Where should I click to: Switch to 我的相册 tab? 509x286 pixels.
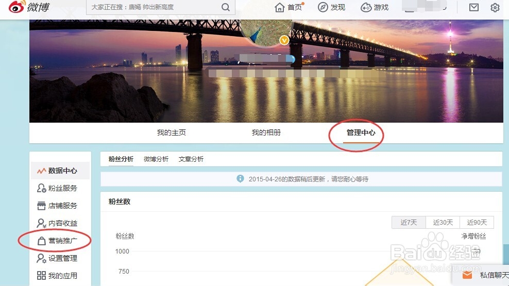[266, 132]
